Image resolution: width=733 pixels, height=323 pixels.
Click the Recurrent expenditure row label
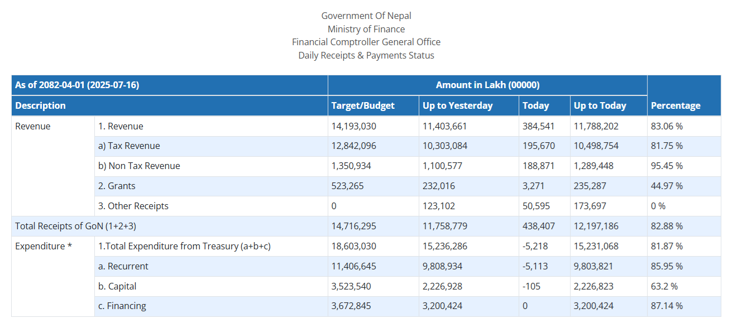coord(123,267)
